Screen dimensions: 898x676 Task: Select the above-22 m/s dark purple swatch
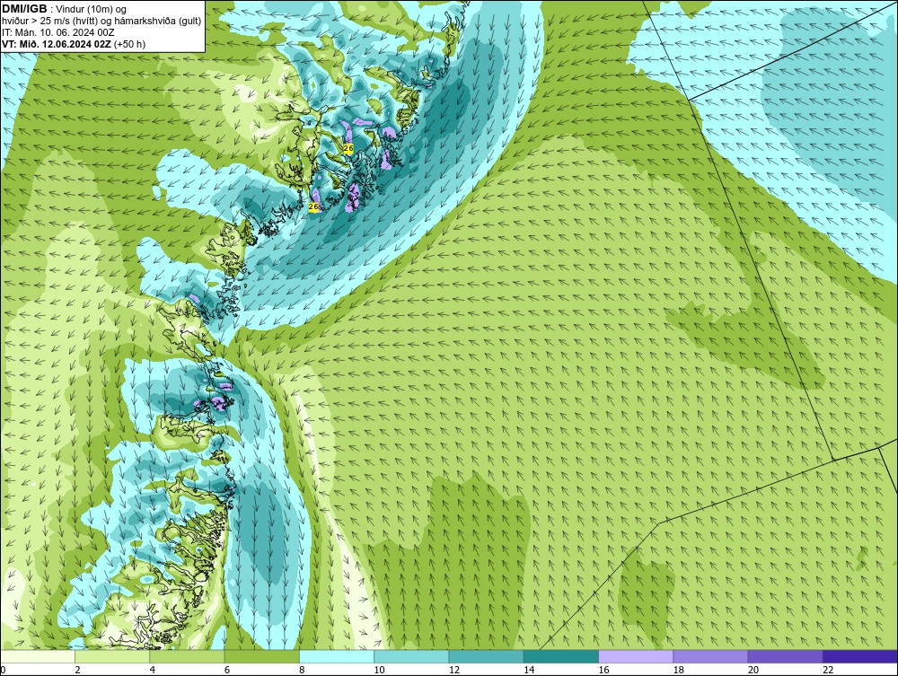pos(860,656)
